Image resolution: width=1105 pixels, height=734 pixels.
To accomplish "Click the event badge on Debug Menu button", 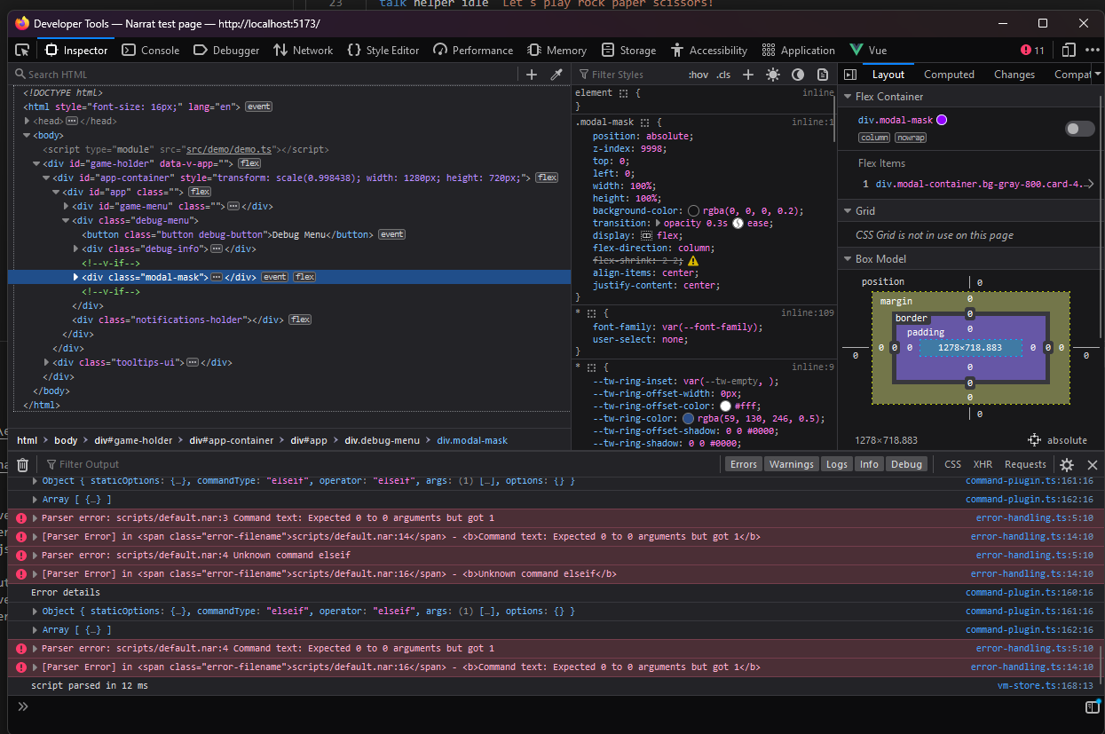I will pyautogui.click(x=392, y=234).
